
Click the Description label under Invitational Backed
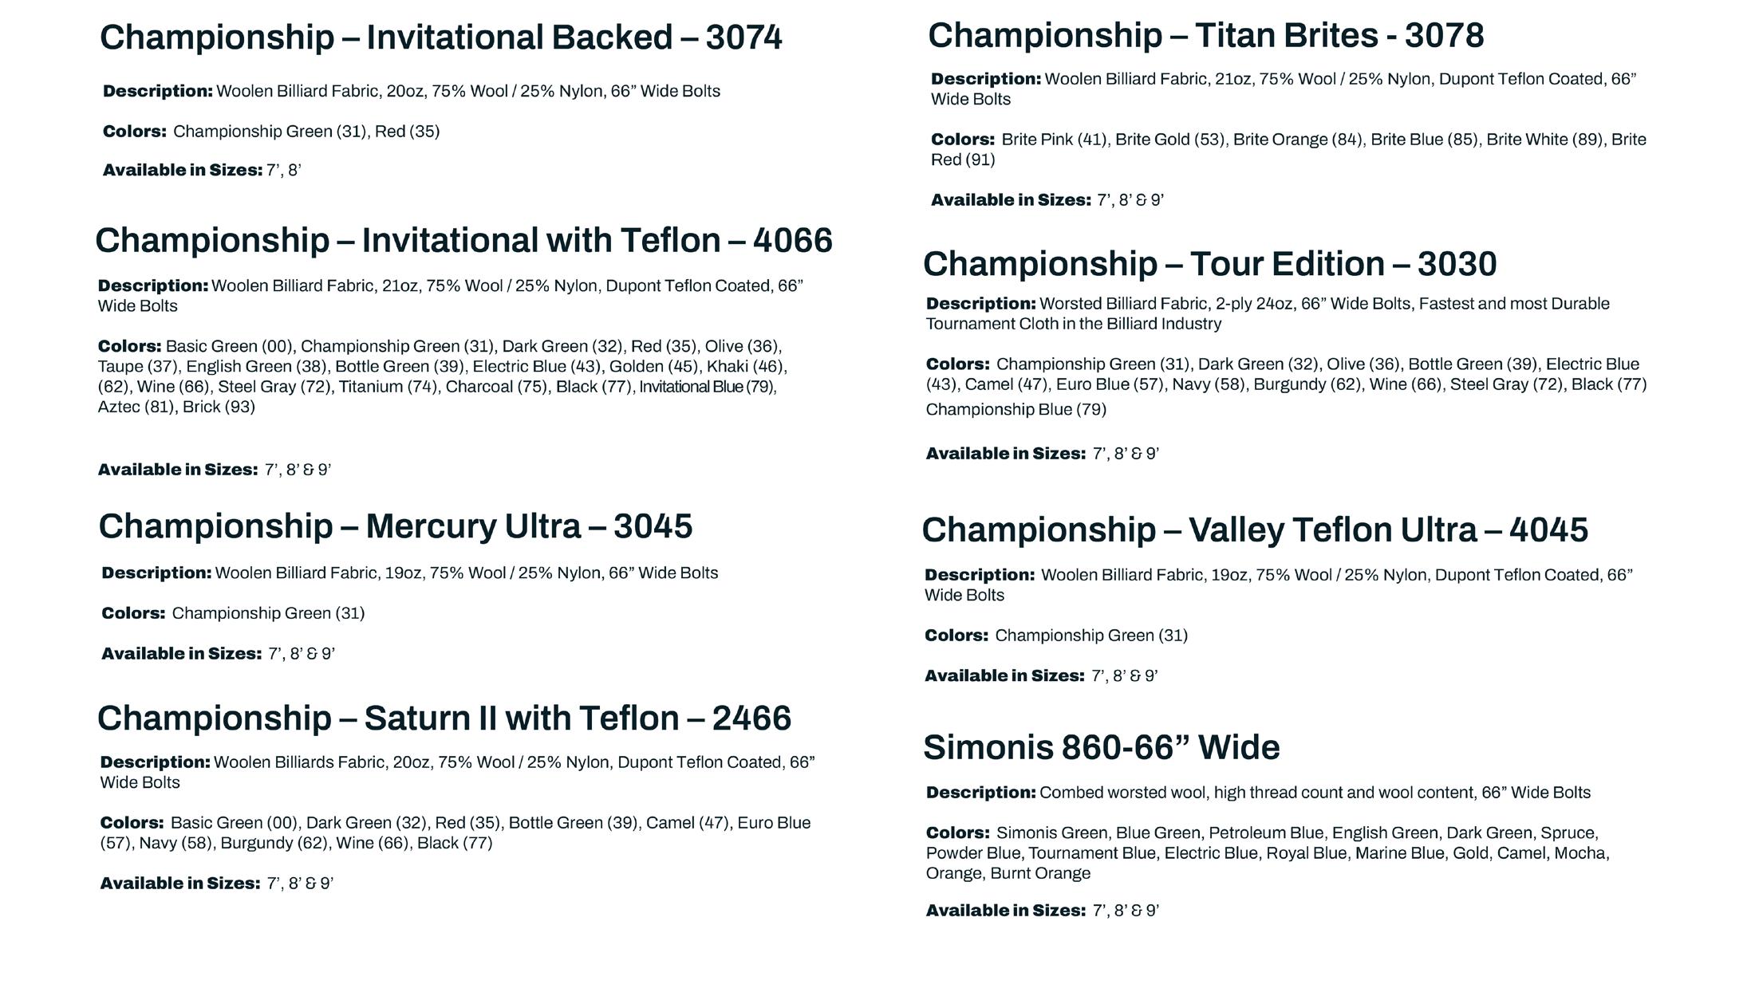(157, 91)
